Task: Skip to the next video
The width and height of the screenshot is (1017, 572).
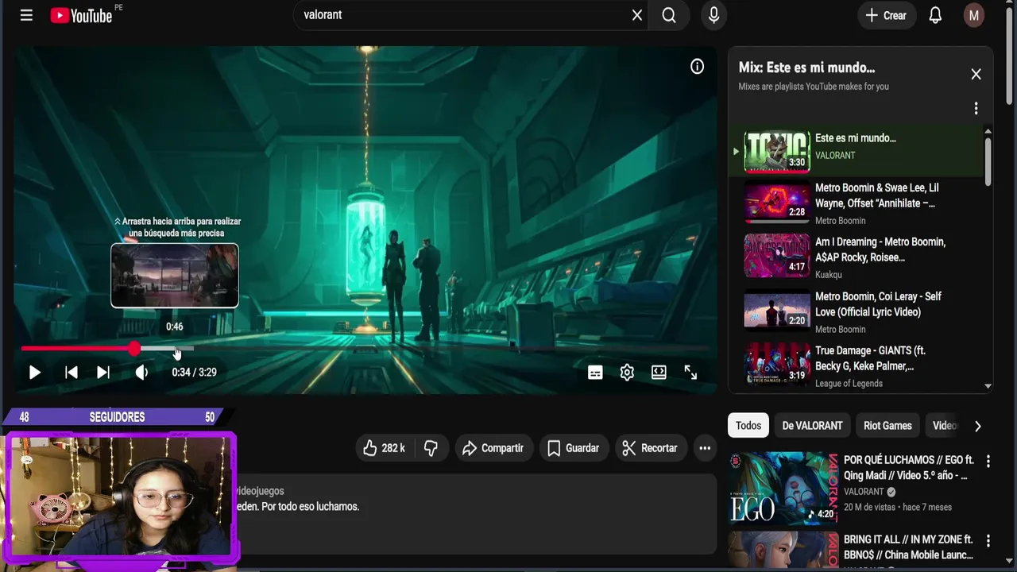Action: pos(103,372)
